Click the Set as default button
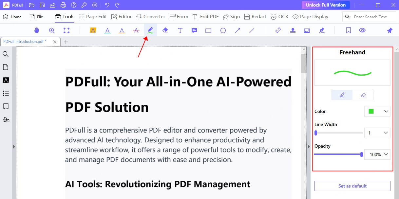The height and width of the screenshot is (199, 399). (352, 186)
